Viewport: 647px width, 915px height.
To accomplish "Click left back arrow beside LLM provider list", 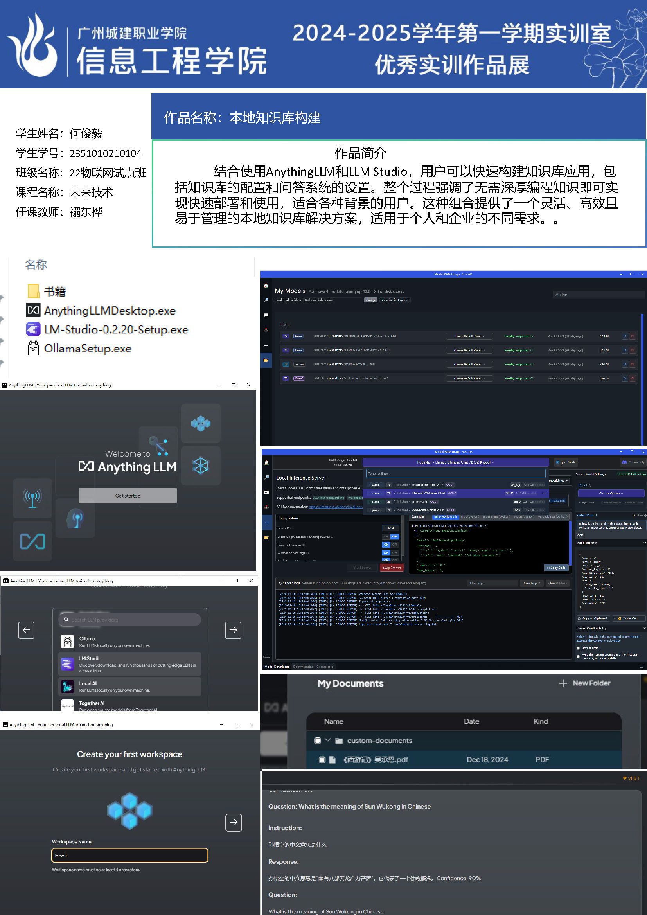I will 26,630.
